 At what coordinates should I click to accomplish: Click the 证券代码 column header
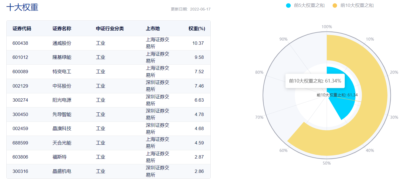tap(22, 29)
